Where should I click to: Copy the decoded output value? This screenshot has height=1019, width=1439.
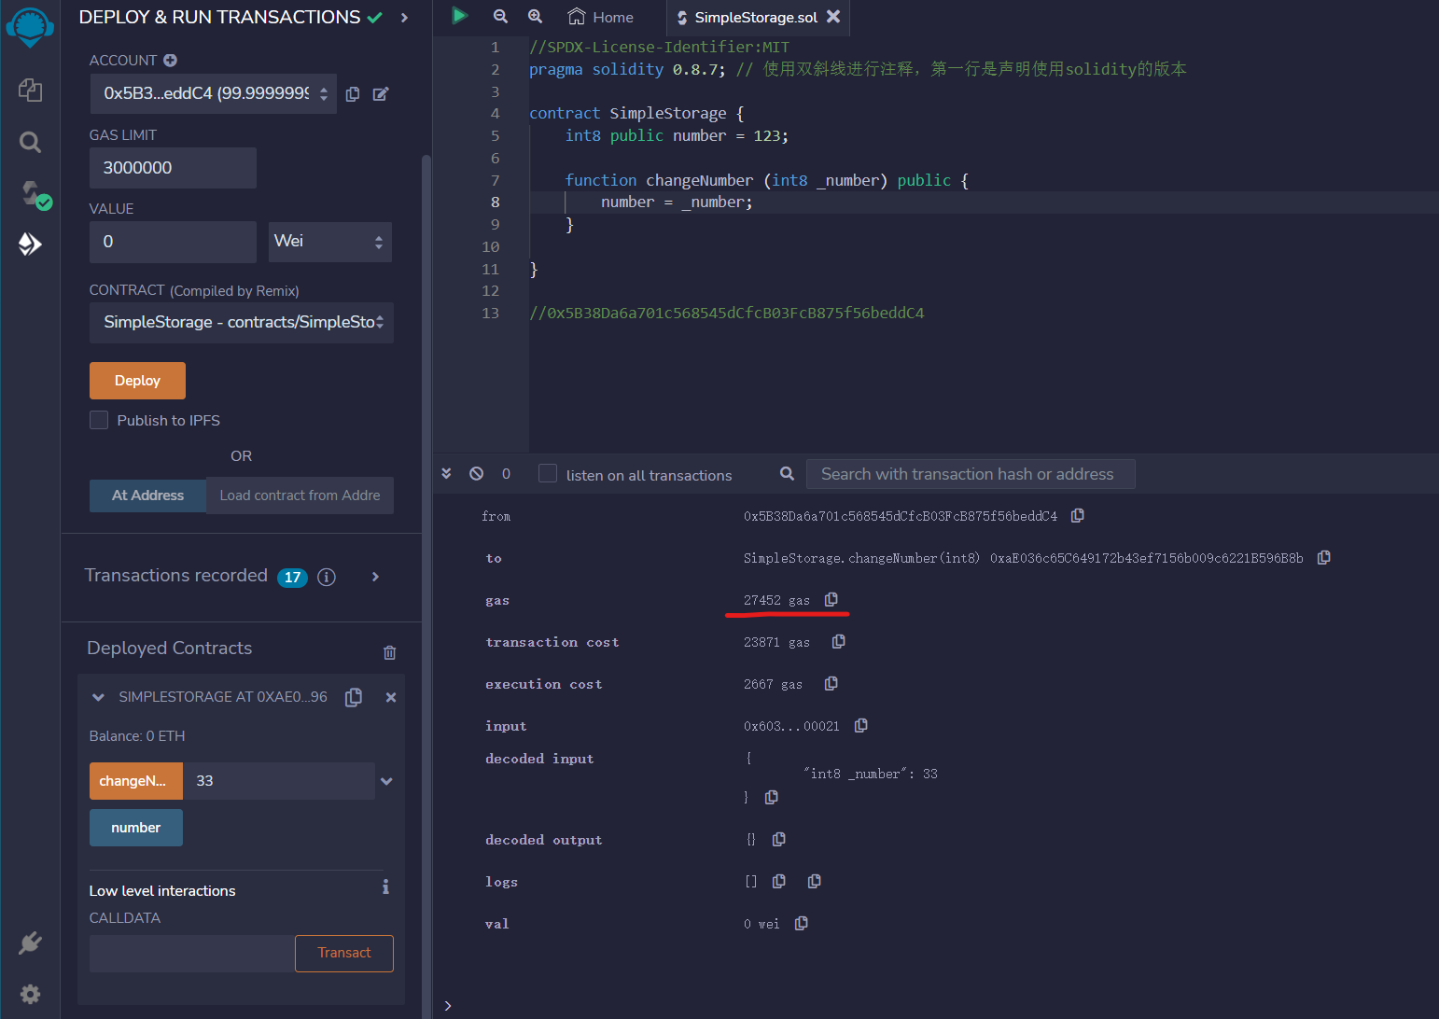click(x=778, y=839)
